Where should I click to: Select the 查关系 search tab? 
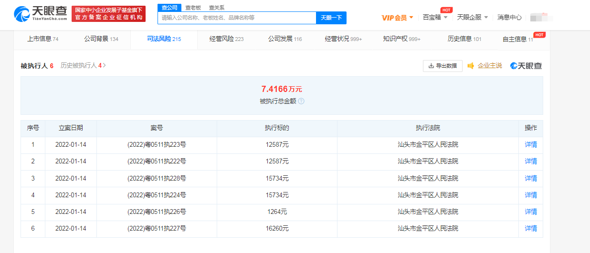click(x=217, y=8)
